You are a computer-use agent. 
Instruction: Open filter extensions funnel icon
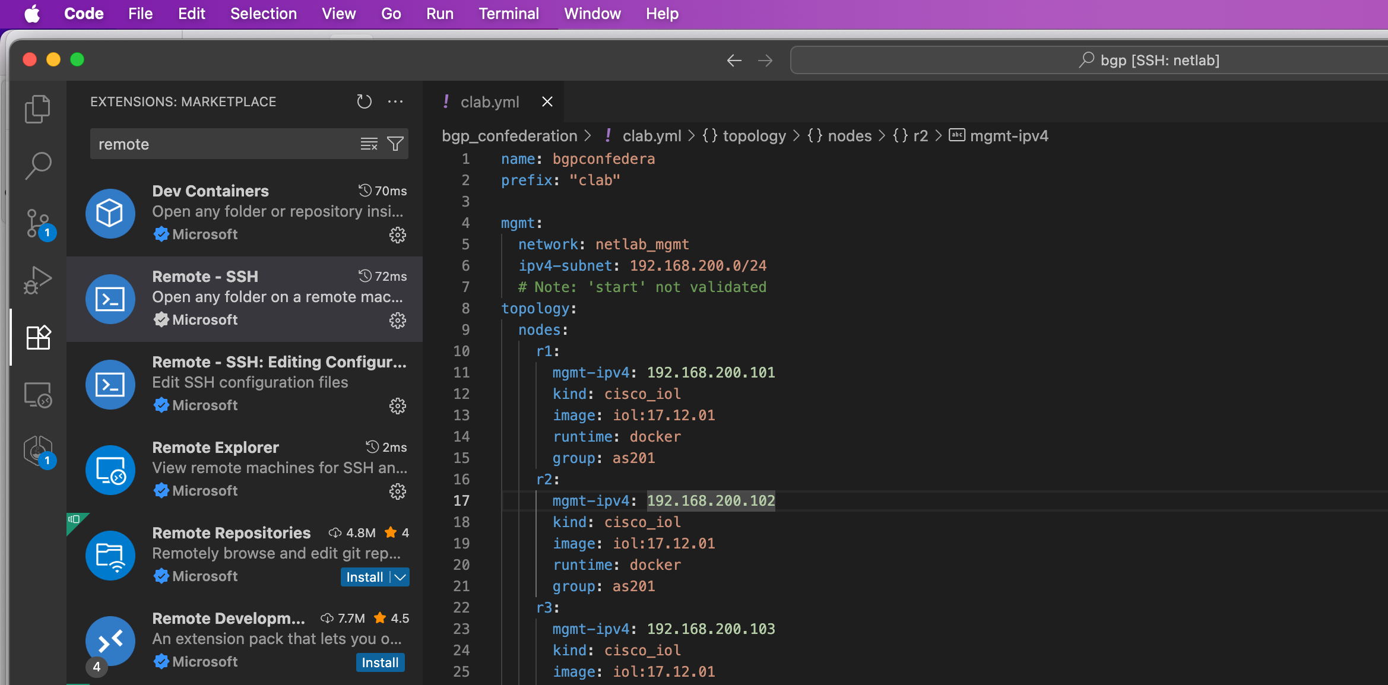click(395, 144)
